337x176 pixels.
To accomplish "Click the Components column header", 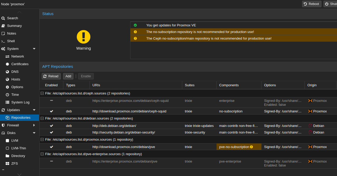I will 239,85.
